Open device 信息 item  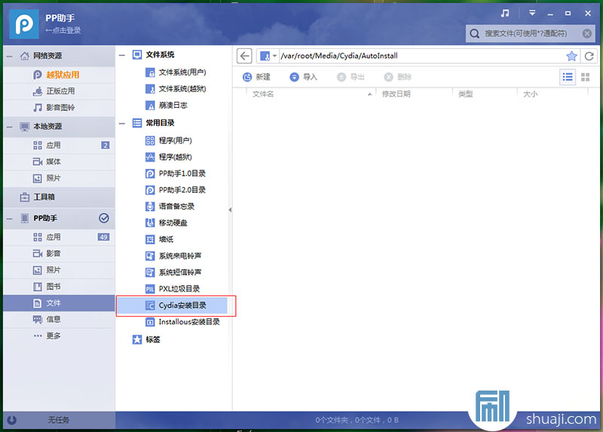(x=59, y=319)
